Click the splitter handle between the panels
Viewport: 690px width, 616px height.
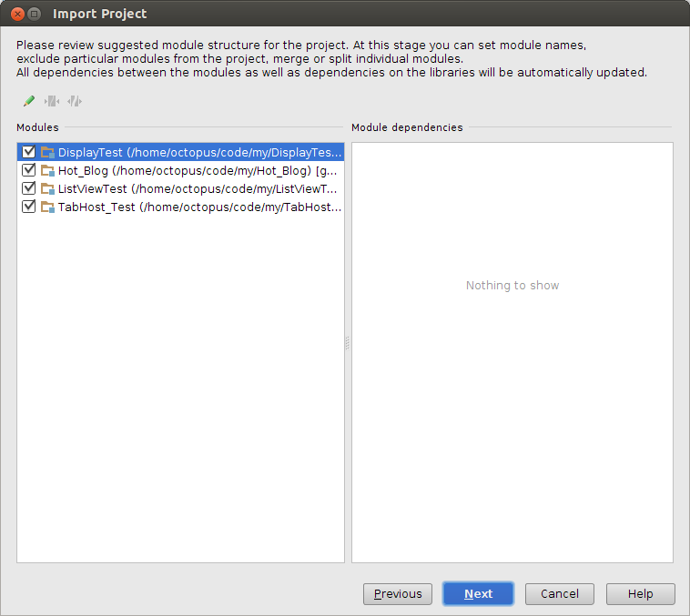point(348,343)
